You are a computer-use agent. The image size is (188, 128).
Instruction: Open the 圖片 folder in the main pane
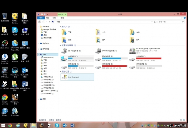click(x=100, y=40)
